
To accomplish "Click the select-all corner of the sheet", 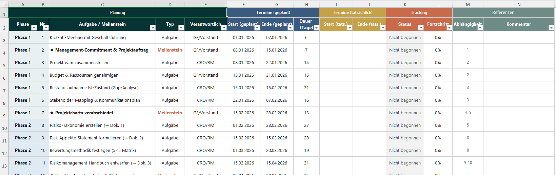I will (4, 4).
